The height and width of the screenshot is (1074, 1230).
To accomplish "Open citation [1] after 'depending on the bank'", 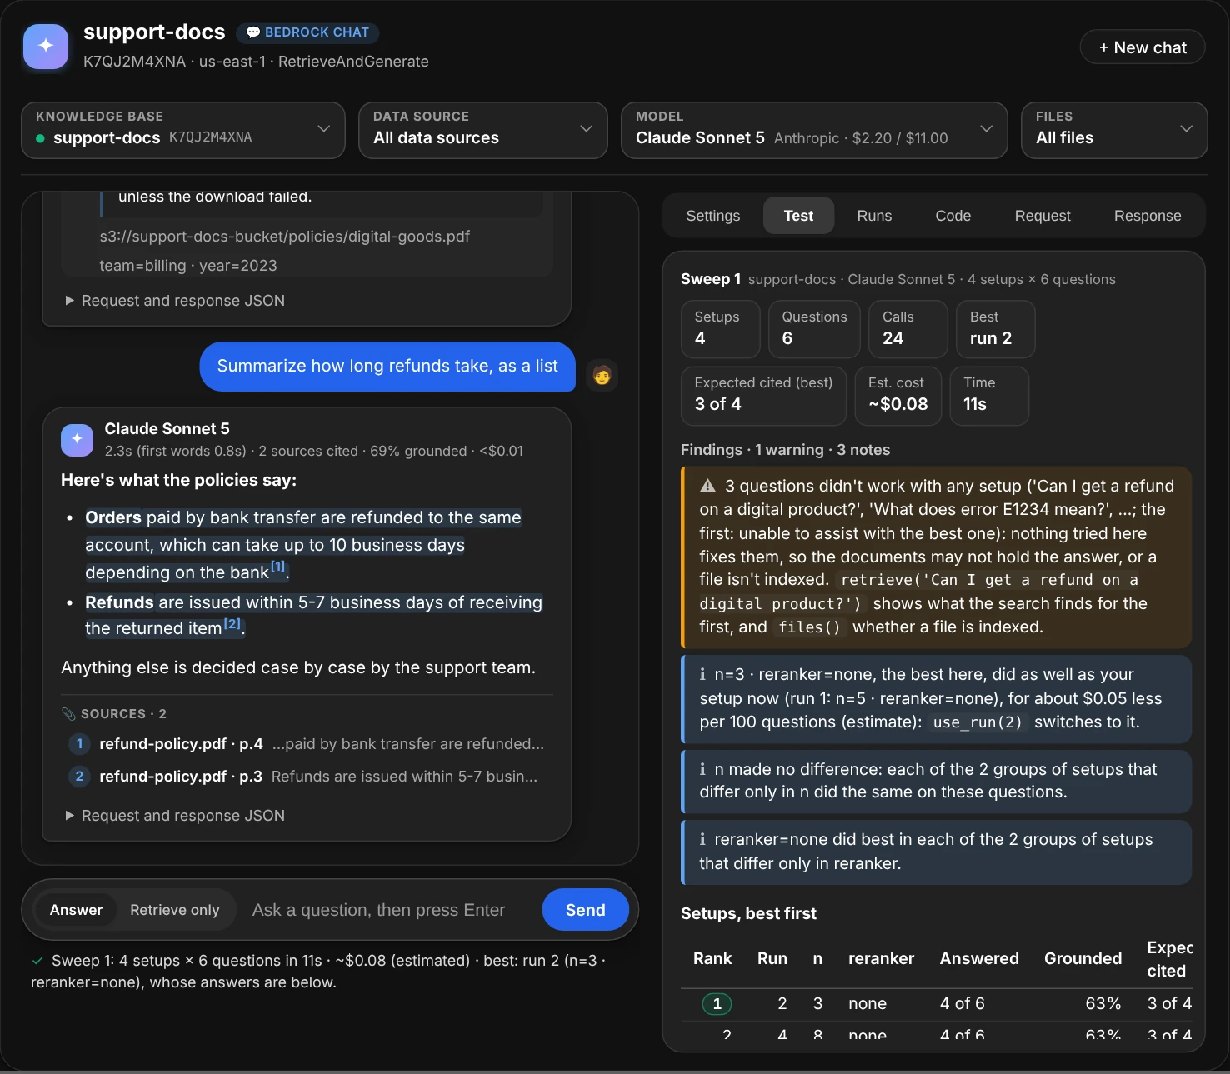I will click(x=278, y=567).
